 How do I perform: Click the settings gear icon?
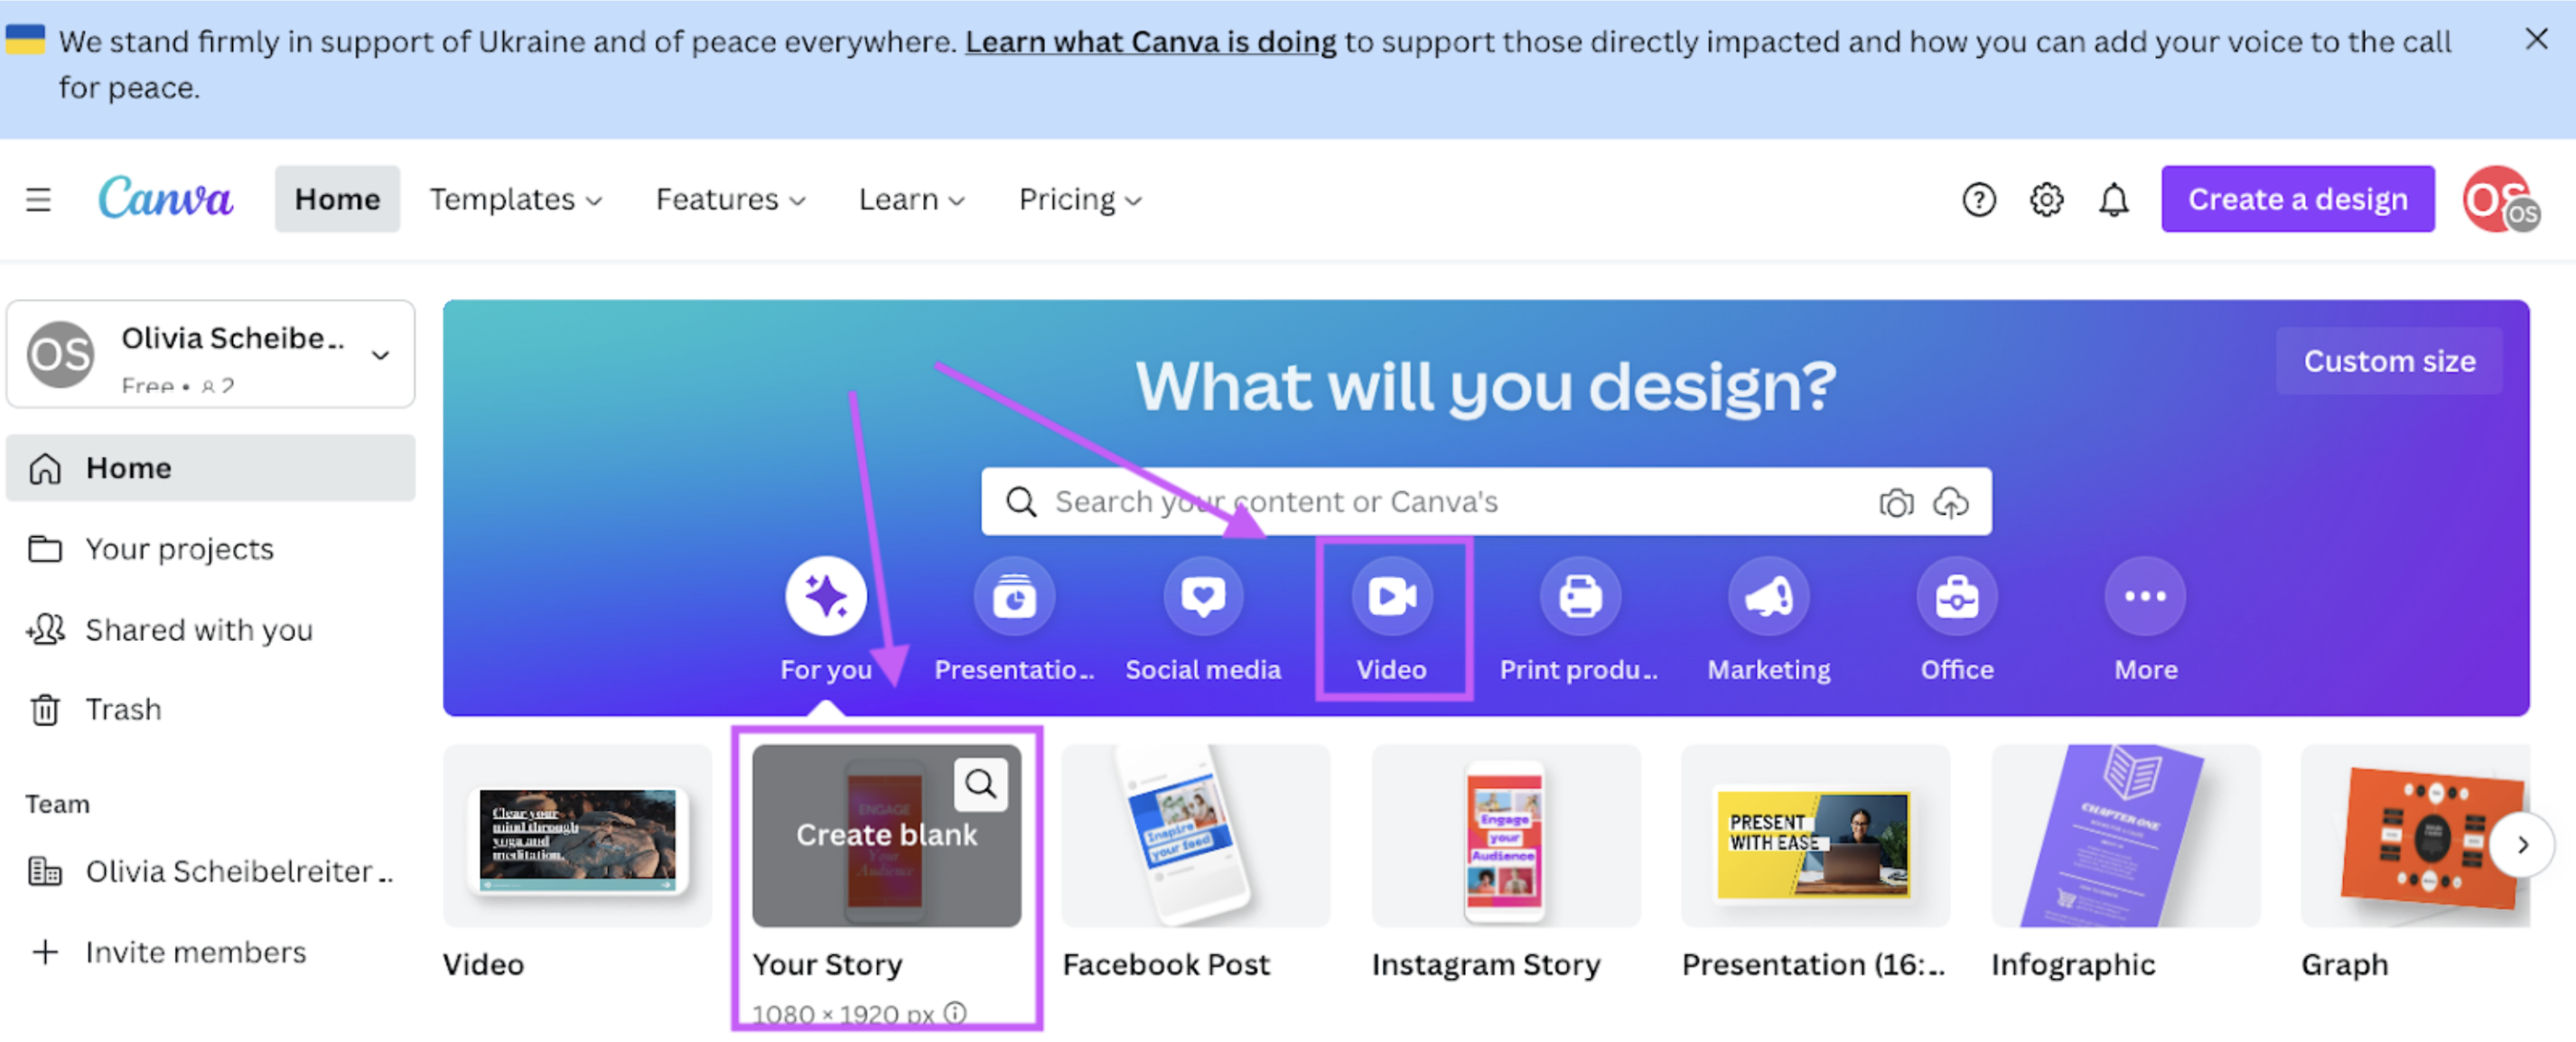[x=2047, y=199]
